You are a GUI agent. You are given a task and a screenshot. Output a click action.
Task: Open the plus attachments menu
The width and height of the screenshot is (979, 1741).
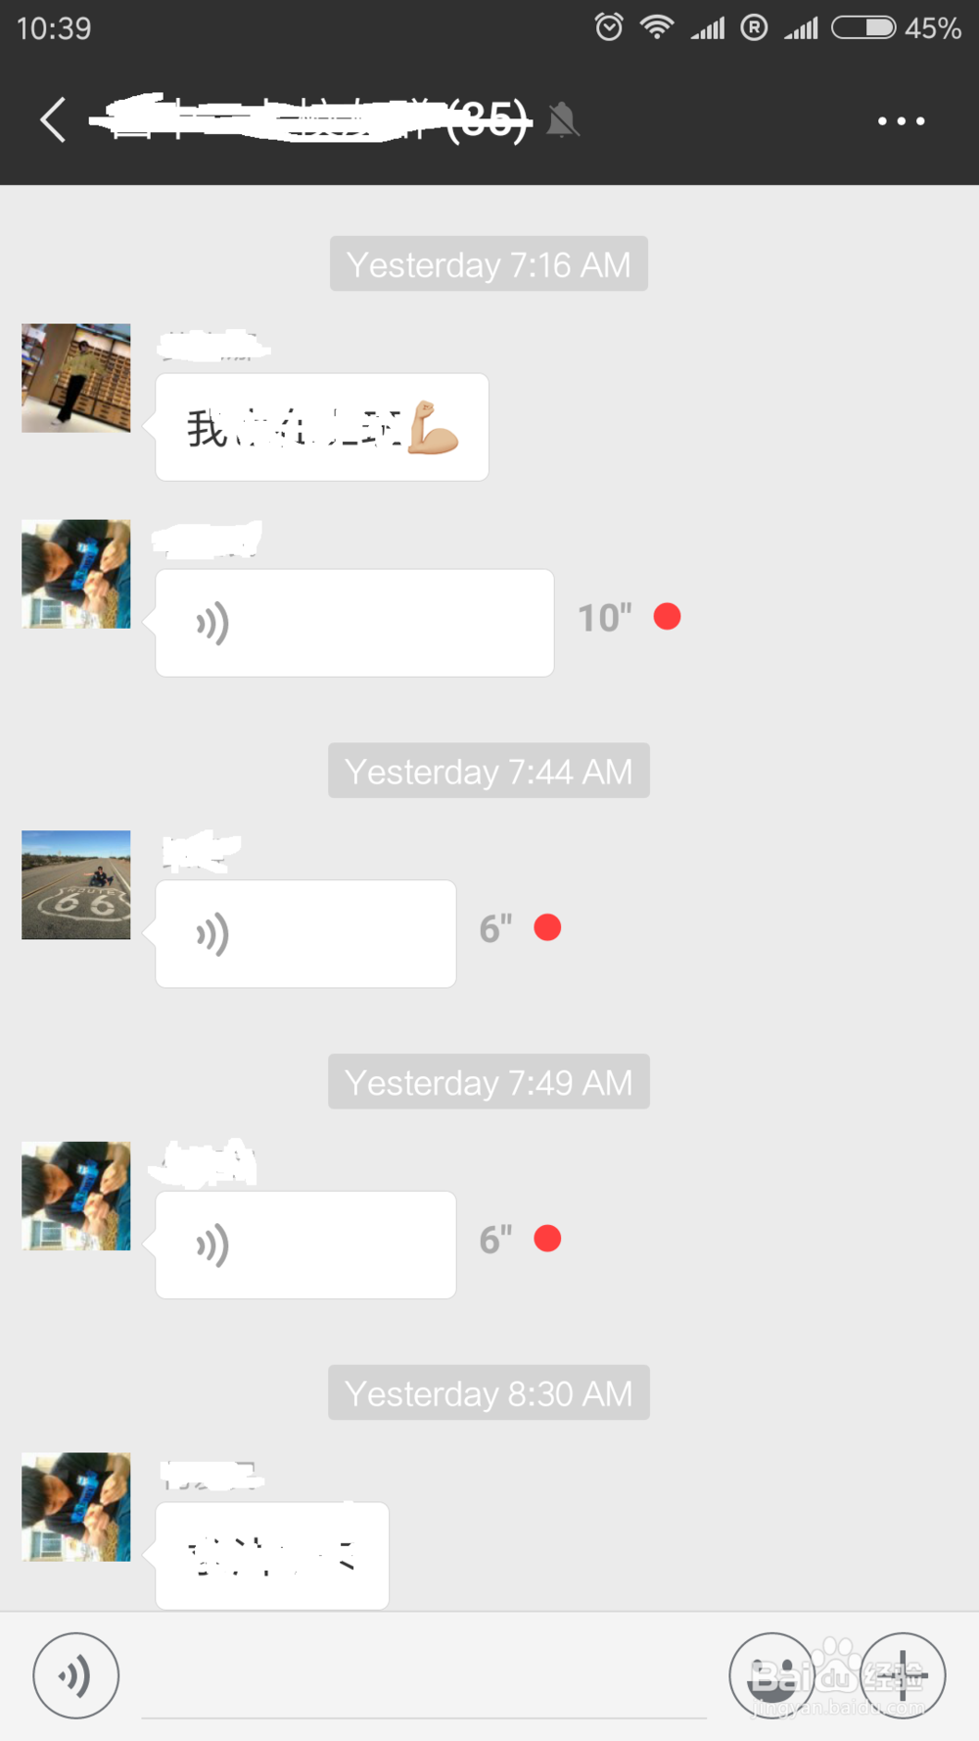pyautogui.click(x=903, y=1675)
